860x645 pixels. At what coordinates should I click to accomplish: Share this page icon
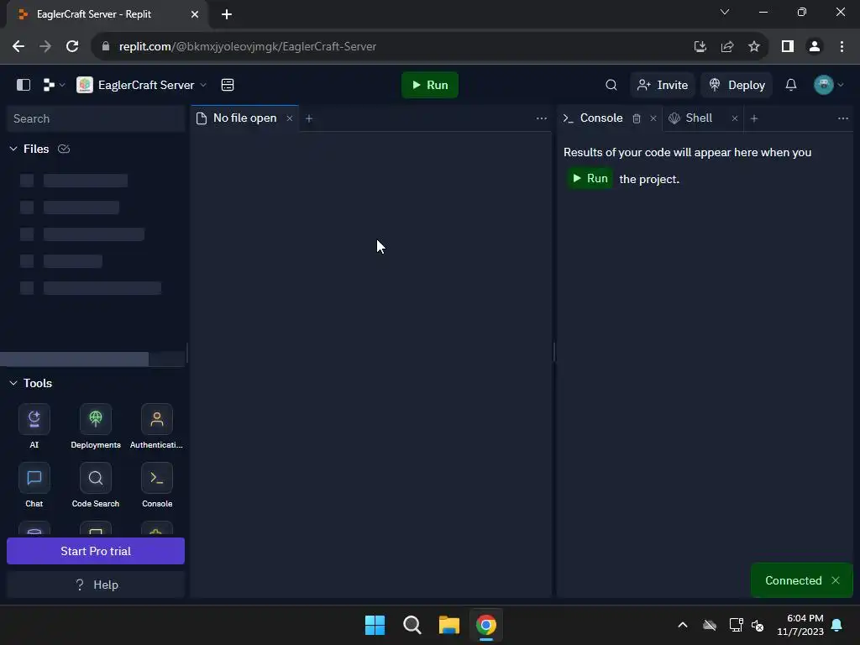coord(727,47)
